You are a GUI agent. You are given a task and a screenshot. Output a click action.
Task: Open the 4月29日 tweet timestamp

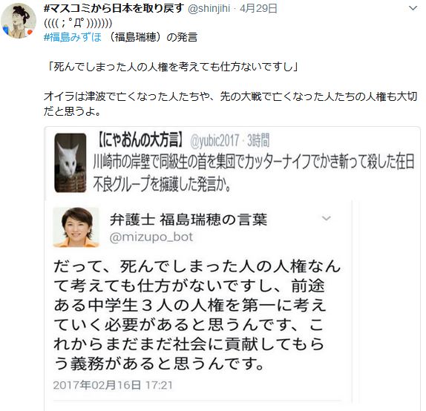pyautogui.click(x=258, y=9)
